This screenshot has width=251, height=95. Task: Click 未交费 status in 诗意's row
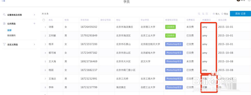(190, 27)
